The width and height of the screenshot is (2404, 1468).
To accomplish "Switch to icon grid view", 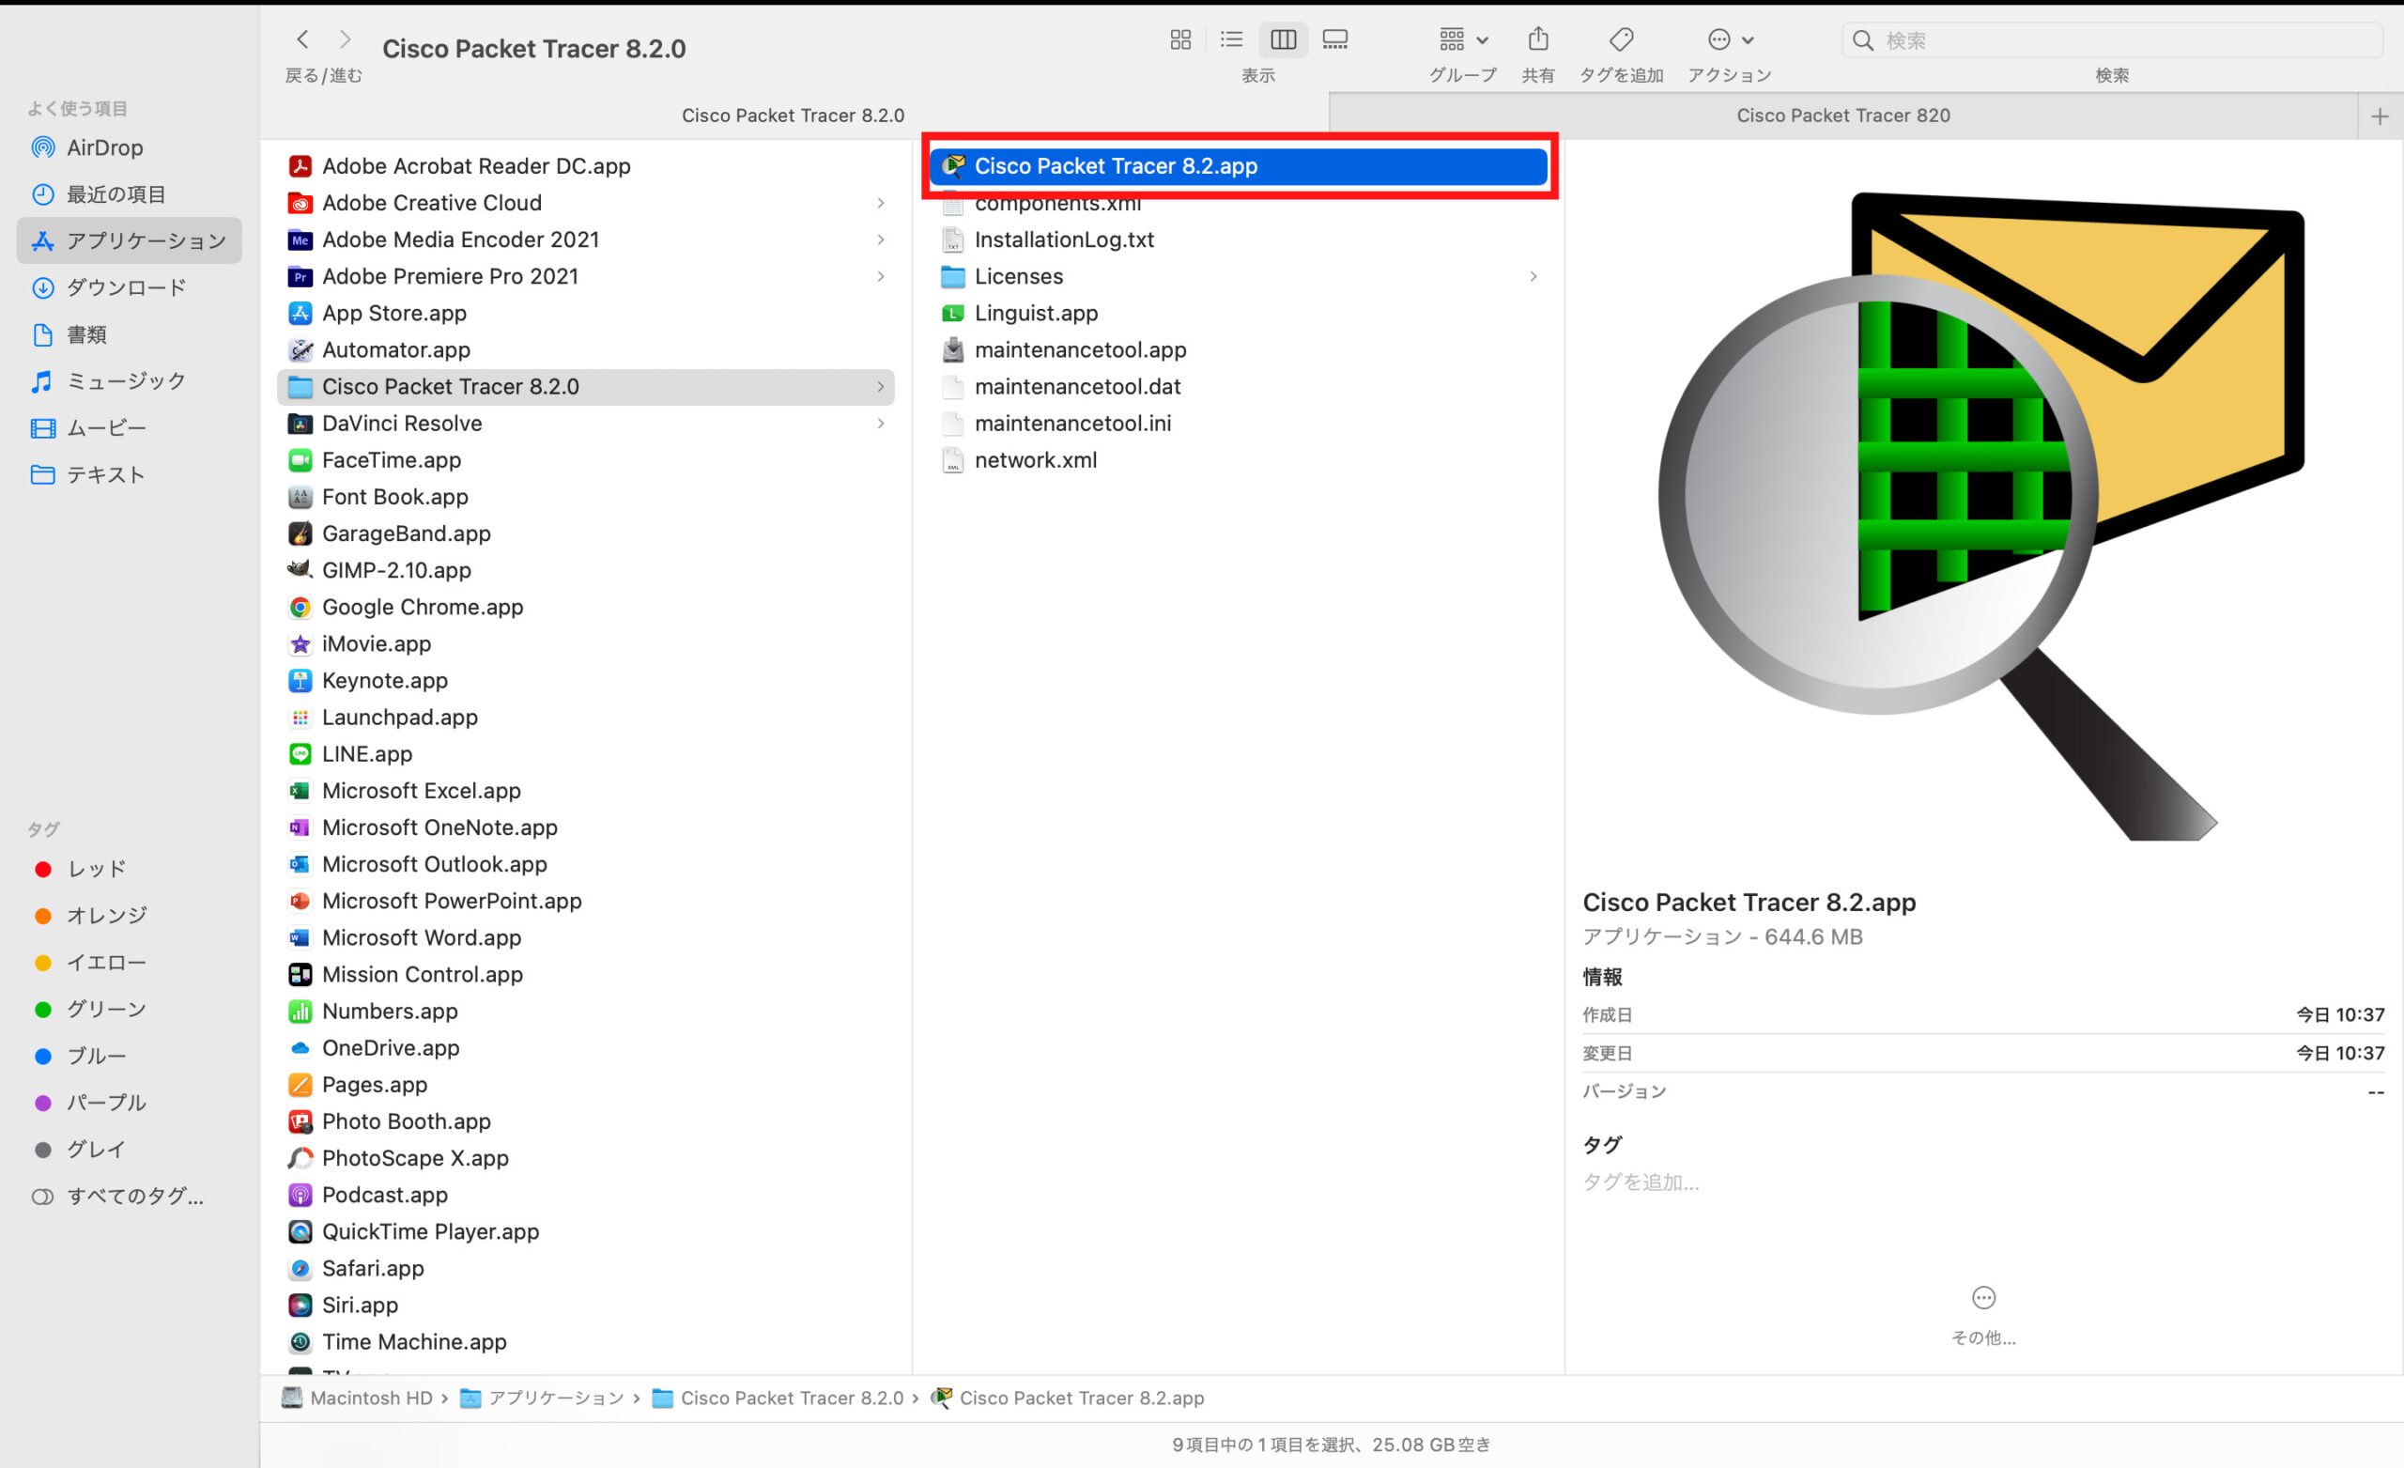I will click(x=1180, y=40).
